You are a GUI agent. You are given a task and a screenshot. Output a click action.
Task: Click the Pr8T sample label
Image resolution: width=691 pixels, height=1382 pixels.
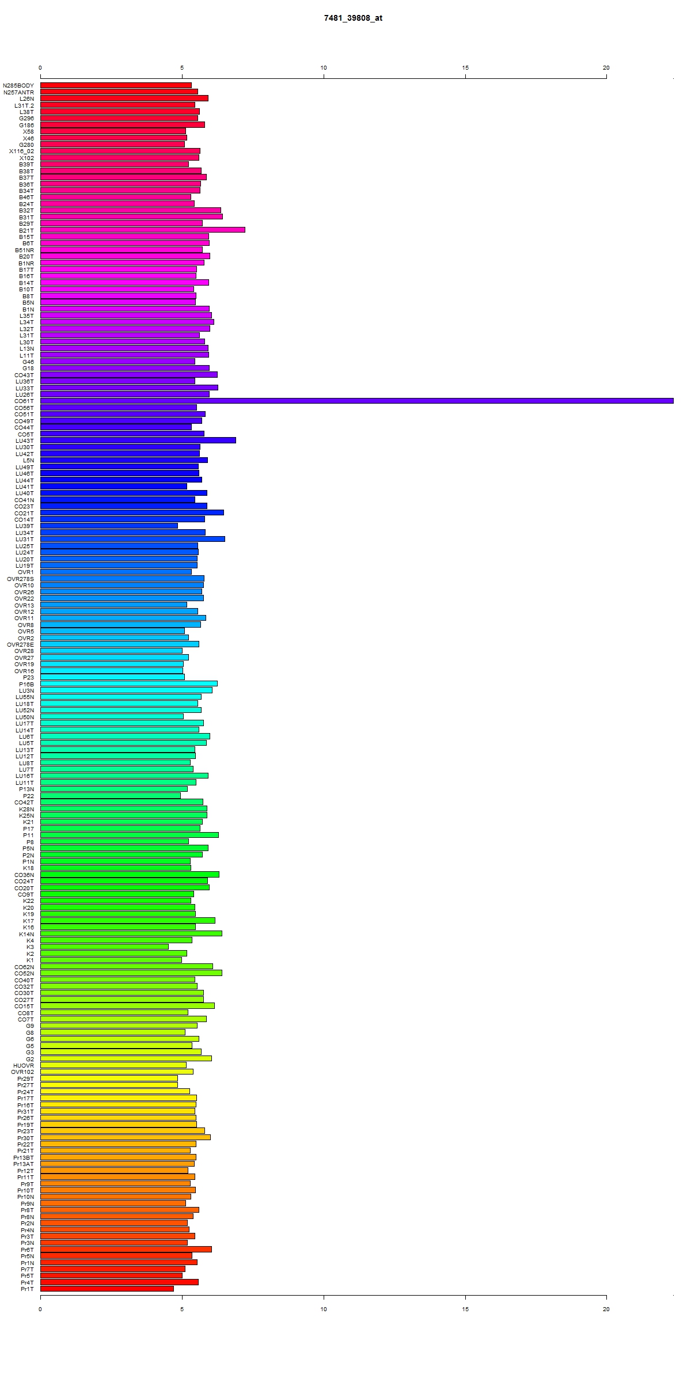tap(28, 1210)
